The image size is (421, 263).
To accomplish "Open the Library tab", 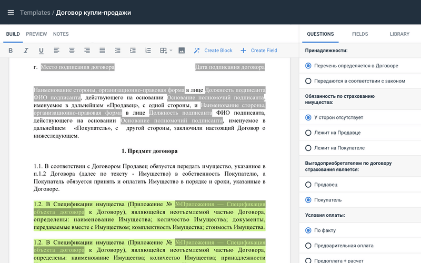I will pos(399,34).
